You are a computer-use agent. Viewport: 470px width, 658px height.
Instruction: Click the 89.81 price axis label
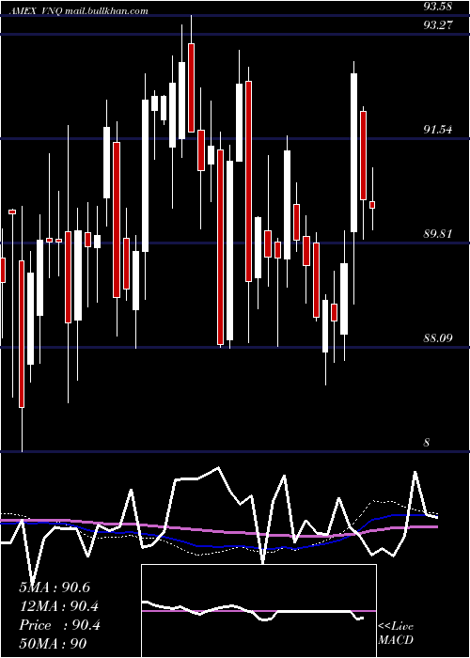(x=438, y=234)
